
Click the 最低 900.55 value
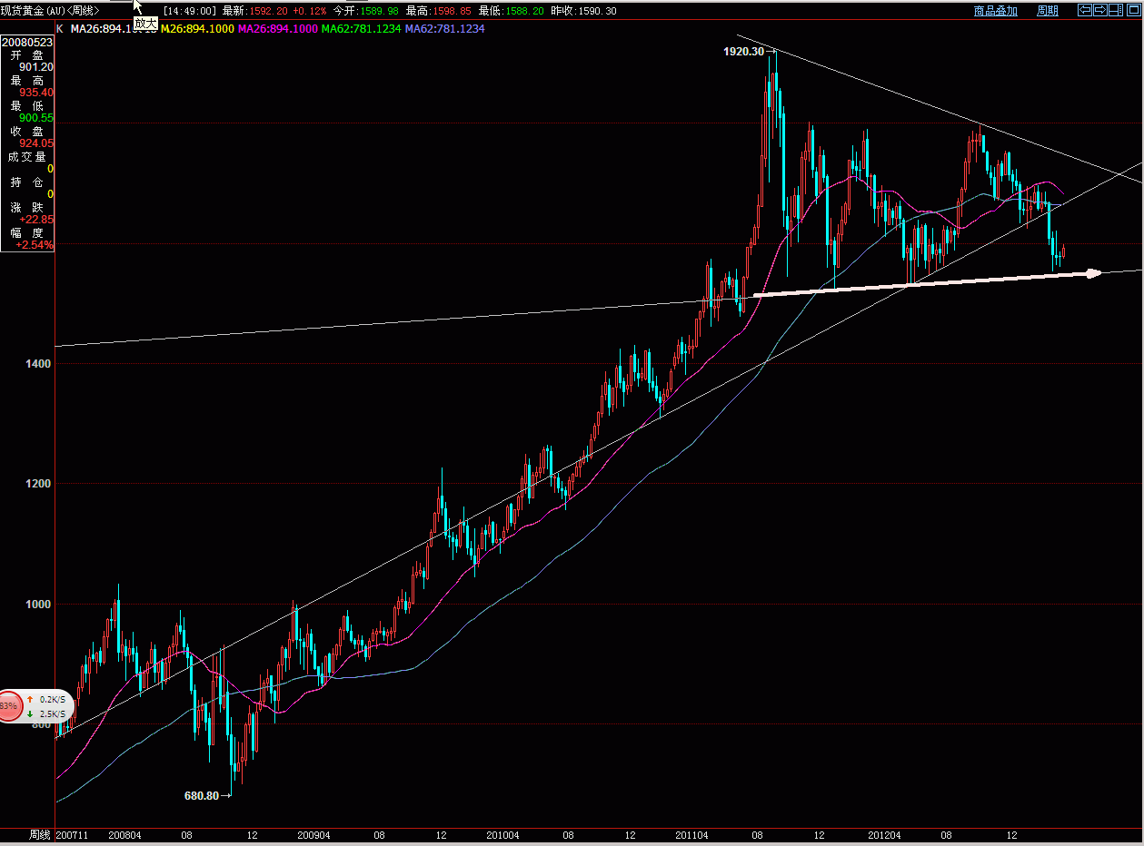coord(35,118)
